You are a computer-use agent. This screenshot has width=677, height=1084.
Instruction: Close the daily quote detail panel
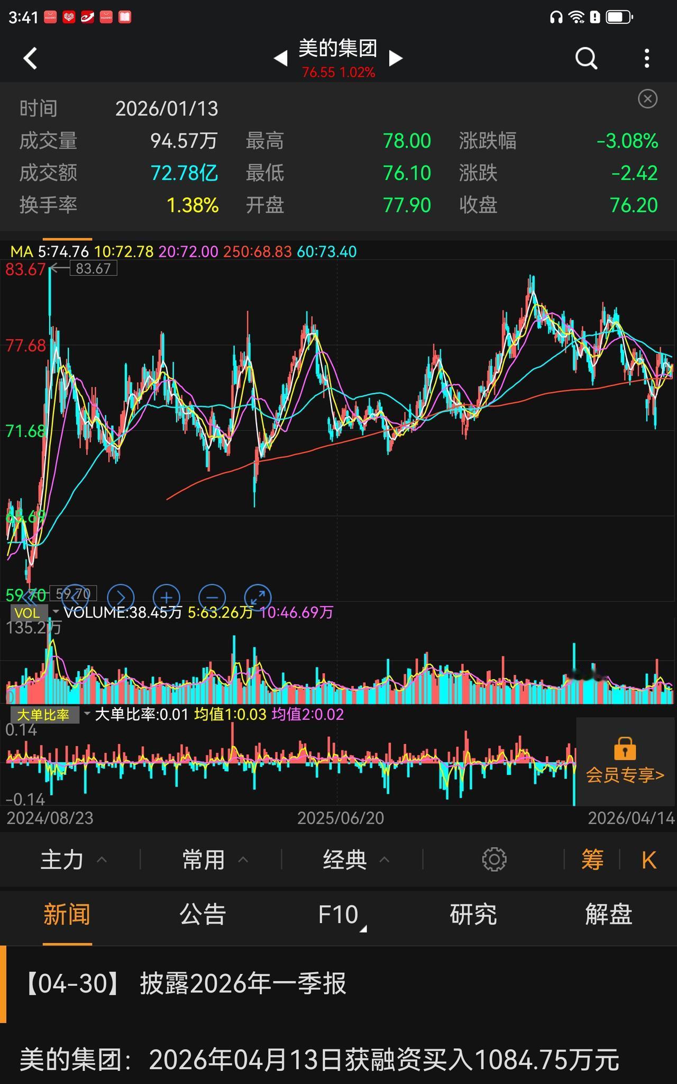[x=648, y=99]
